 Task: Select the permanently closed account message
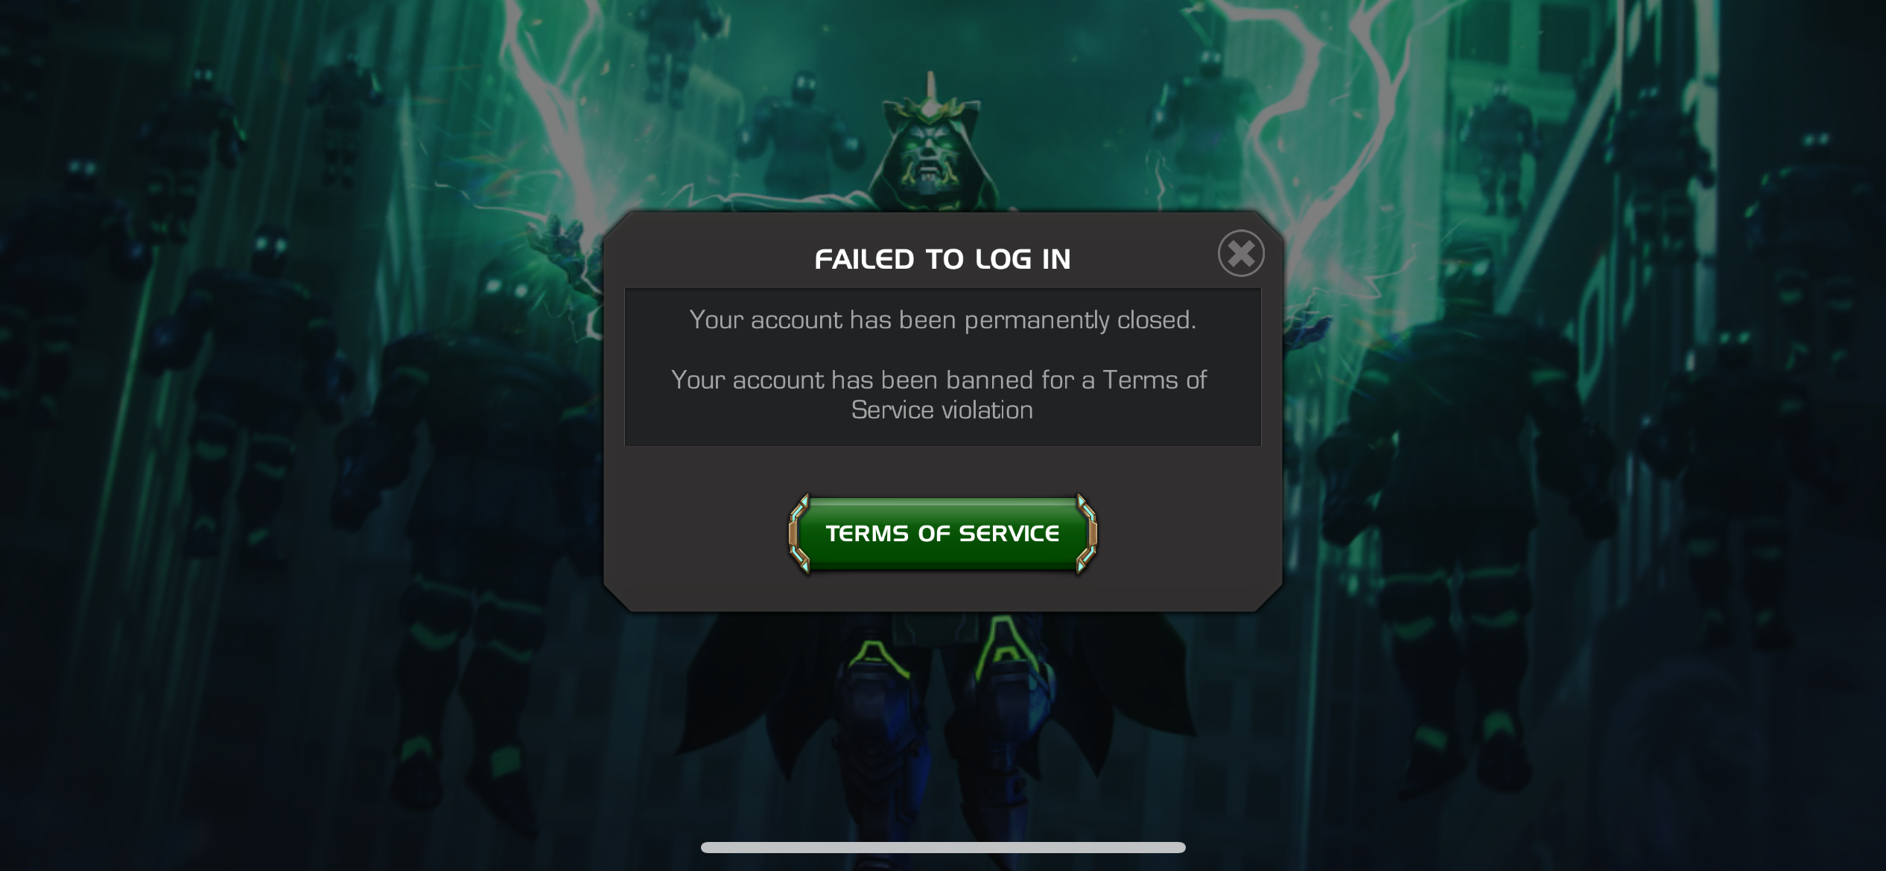(942, 320)
